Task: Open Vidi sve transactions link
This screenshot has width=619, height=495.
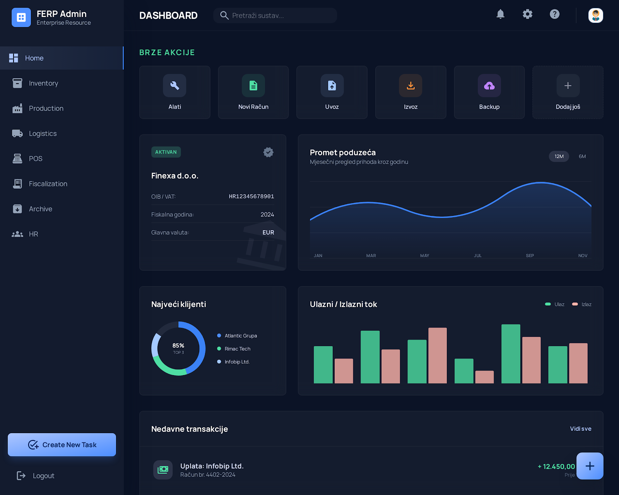Action: 580,428
